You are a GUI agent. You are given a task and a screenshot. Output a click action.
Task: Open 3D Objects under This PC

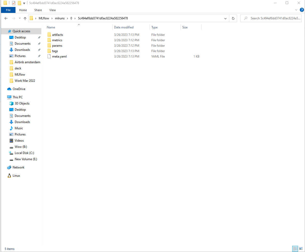(x=22, y=103)
